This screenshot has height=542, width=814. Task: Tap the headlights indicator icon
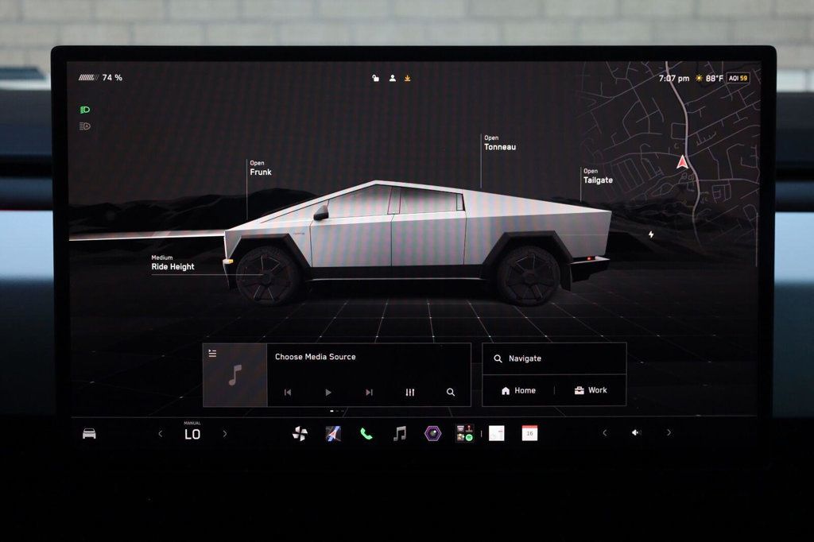click(x=85, y=110)
